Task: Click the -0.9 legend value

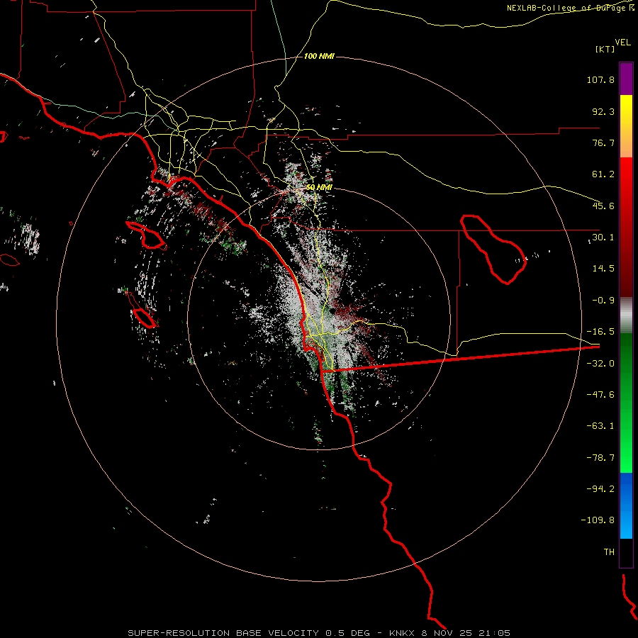Action: 603,301
